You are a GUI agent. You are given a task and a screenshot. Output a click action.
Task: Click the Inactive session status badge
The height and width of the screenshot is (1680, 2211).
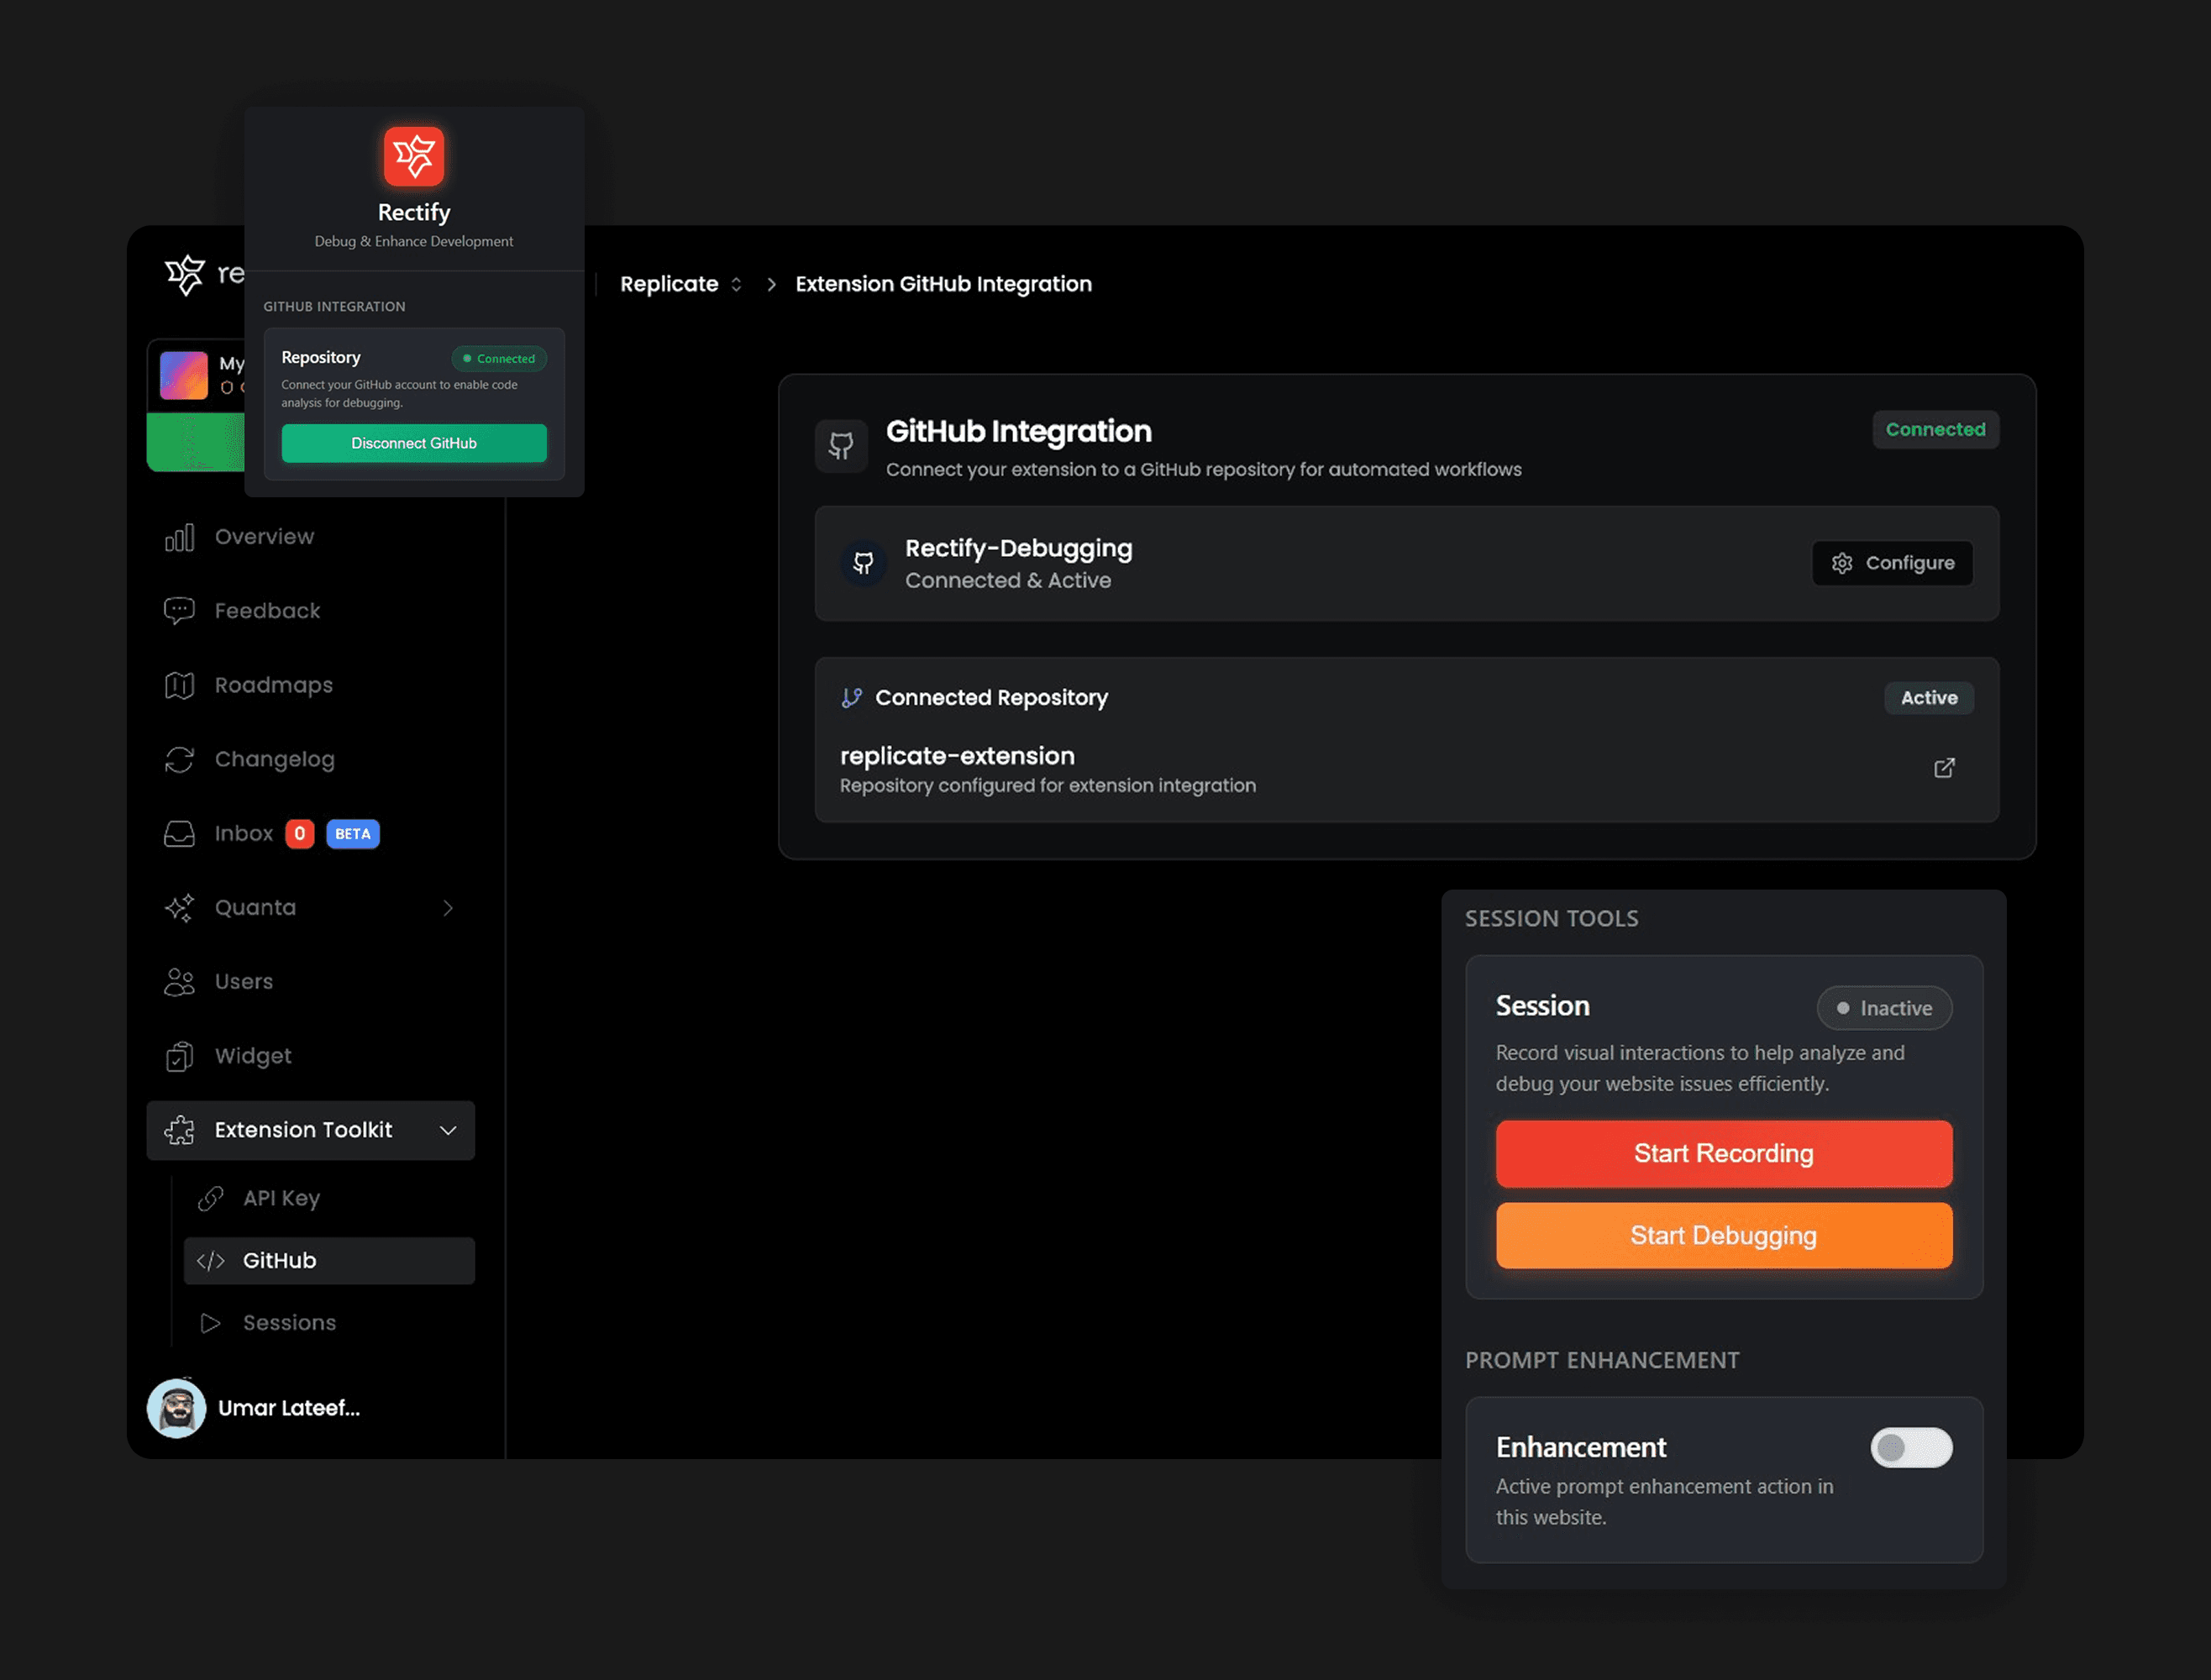[x=1885, y=1008]
